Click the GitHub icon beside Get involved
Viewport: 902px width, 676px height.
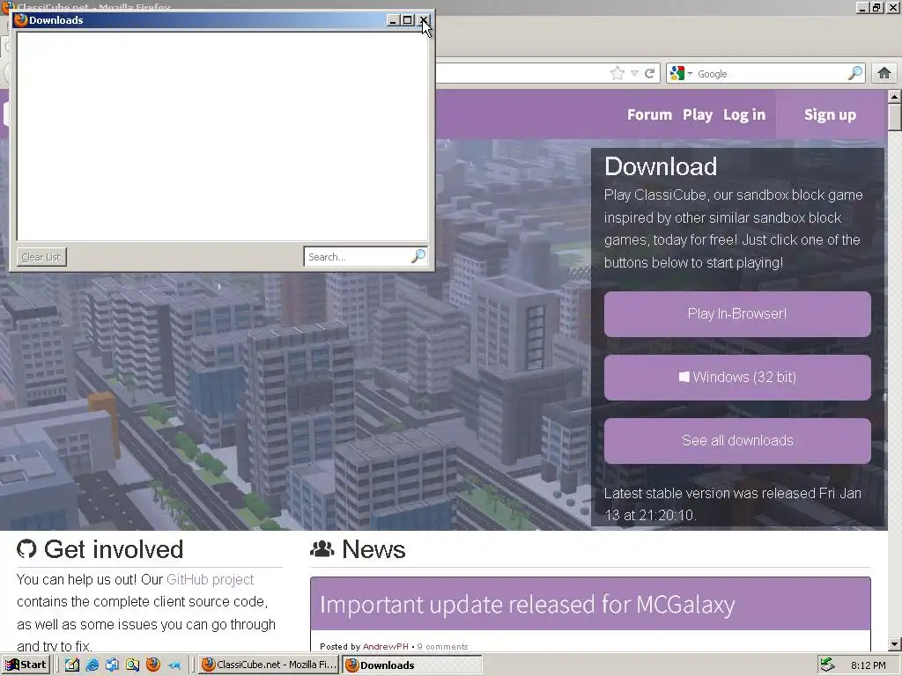[26, 549]
